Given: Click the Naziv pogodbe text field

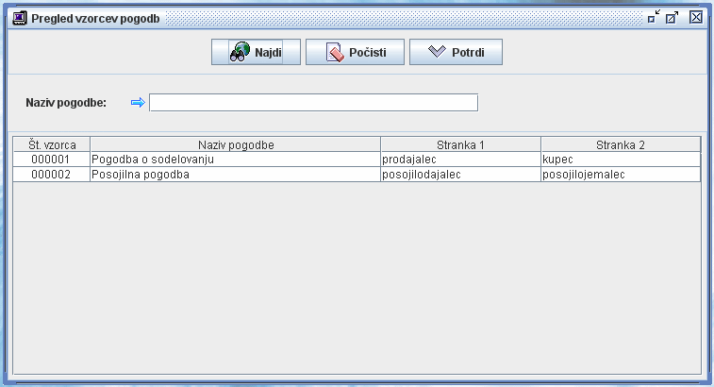Looking at the screenshot, I should click(x=313, y=103).
